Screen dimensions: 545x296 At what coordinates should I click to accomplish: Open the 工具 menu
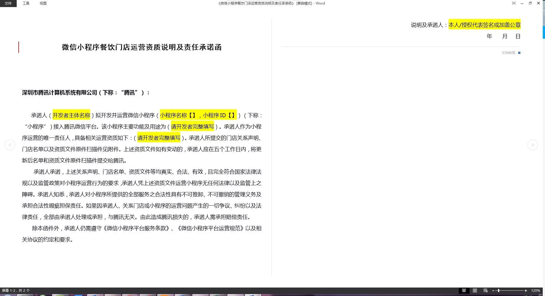pos(26,3)
